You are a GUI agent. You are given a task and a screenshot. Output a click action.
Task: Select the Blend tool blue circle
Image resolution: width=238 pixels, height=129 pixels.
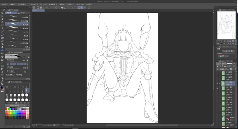2,50
